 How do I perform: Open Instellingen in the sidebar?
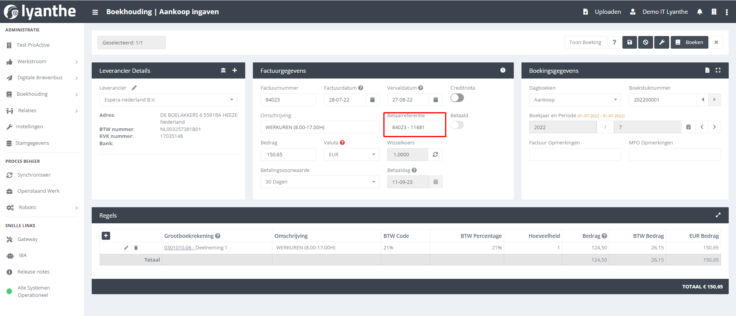pos(29,127)
